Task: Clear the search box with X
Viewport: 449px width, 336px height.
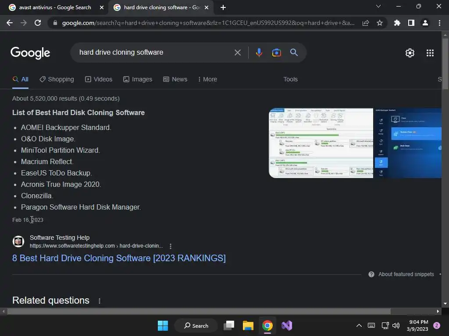Action: point(237,52)
